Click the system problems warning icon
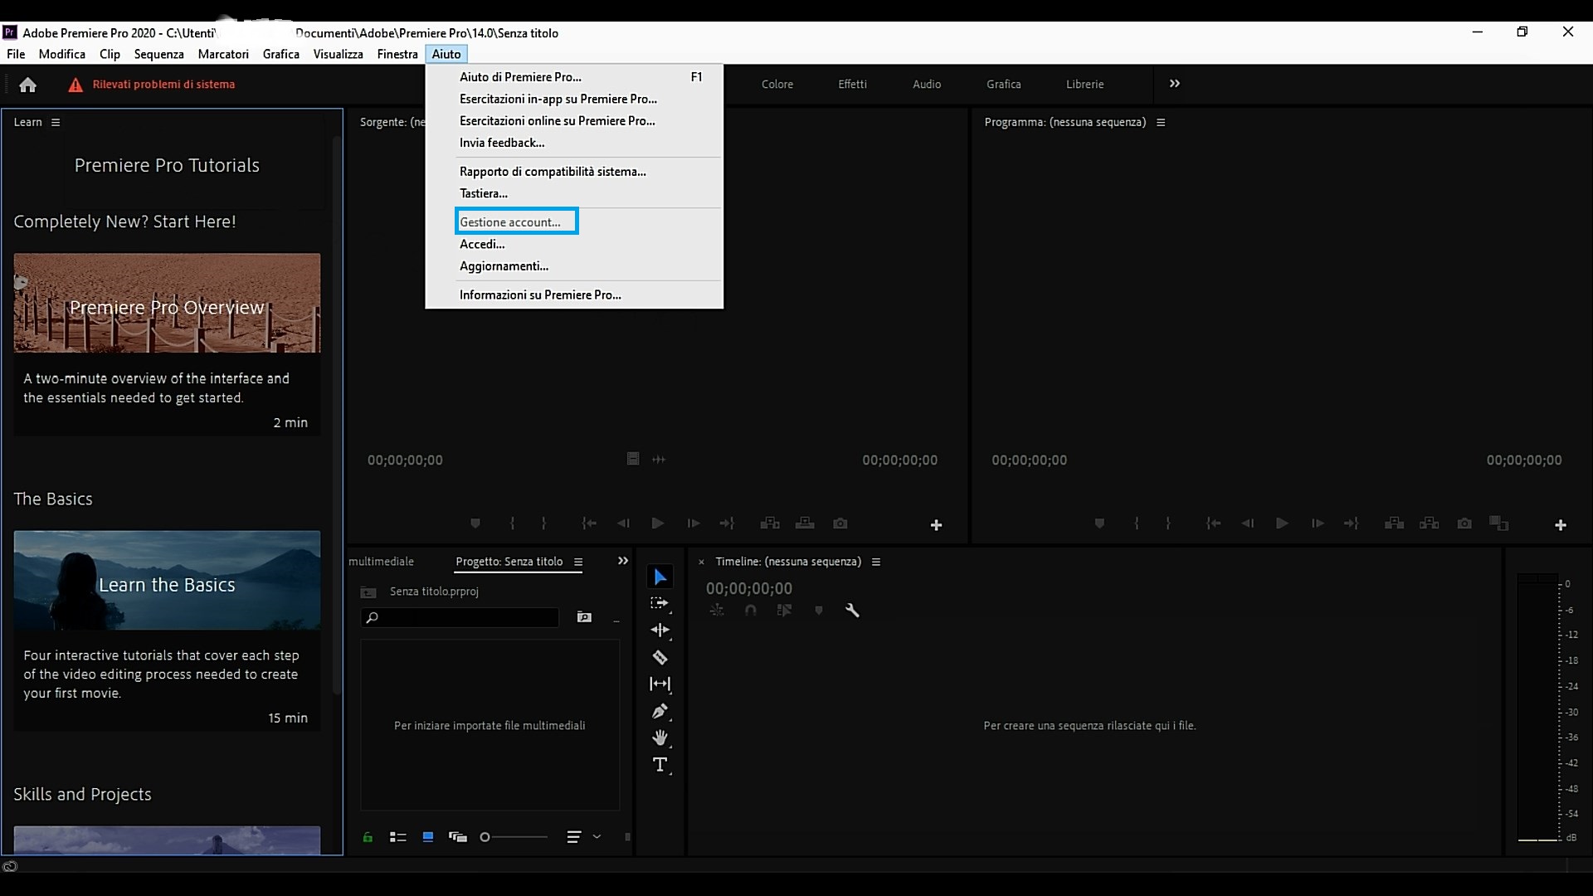 [76, 85]
